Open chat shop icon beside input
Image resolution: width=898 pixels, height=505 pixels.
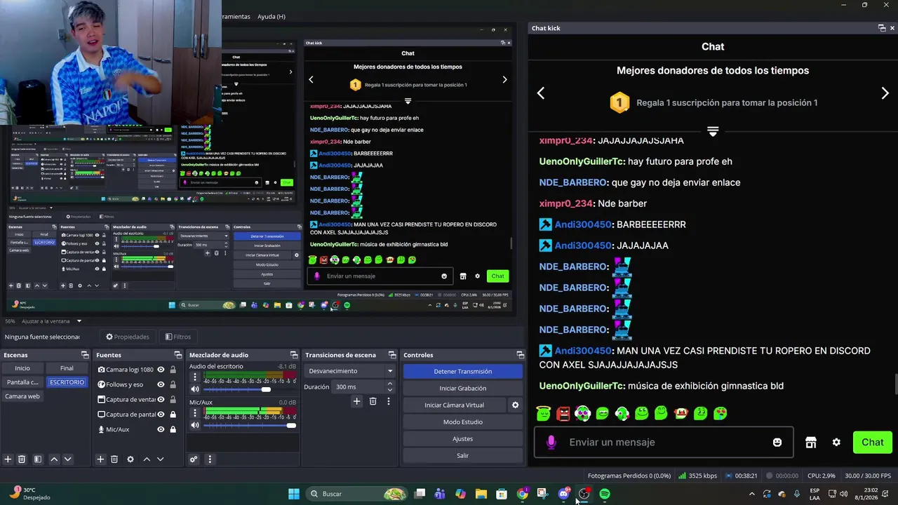[x=811, y=442]
